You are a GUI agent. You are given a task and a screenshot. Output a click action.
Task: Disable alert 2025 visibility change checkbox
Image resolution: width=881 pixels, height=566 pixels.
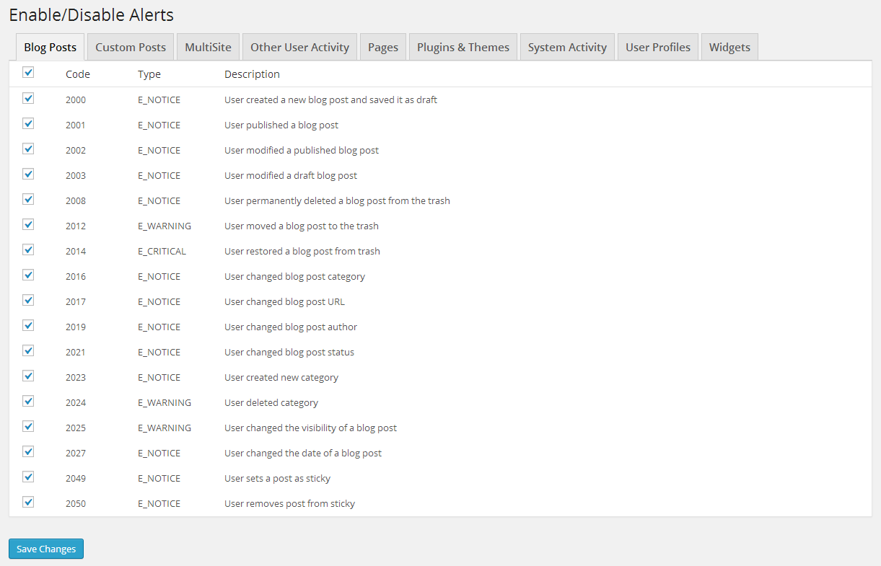click(x=28, y=426)
